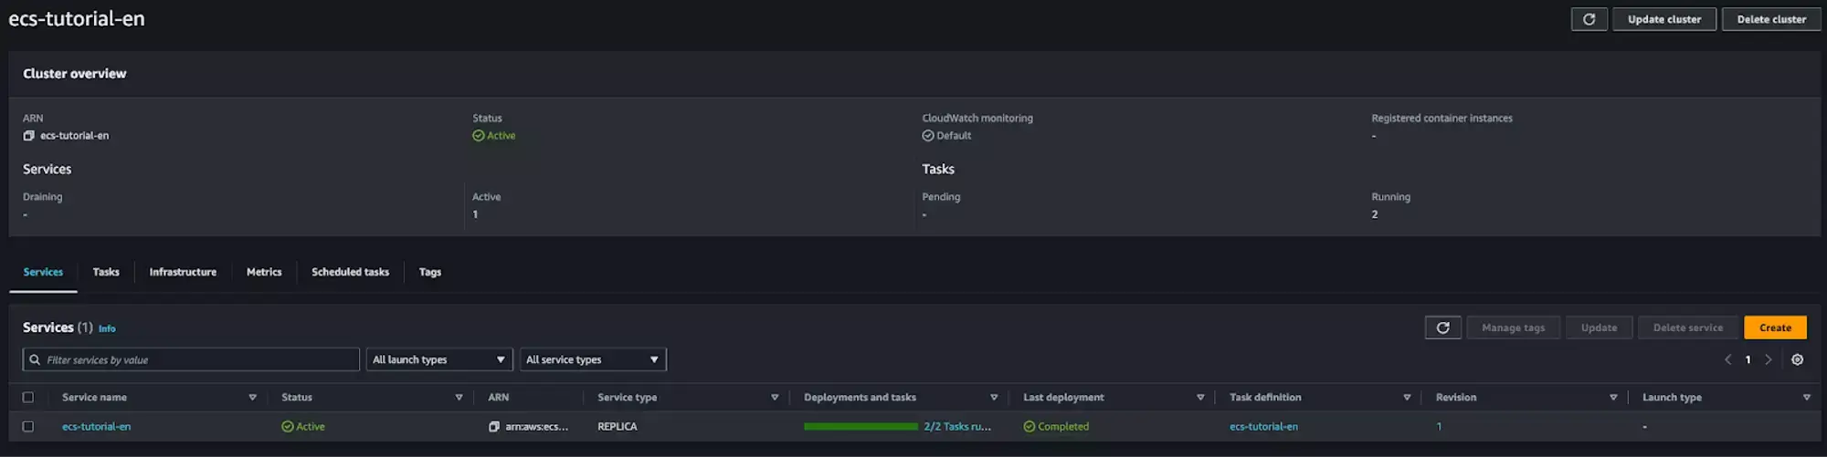Go to next page of services

point(1769,359)
